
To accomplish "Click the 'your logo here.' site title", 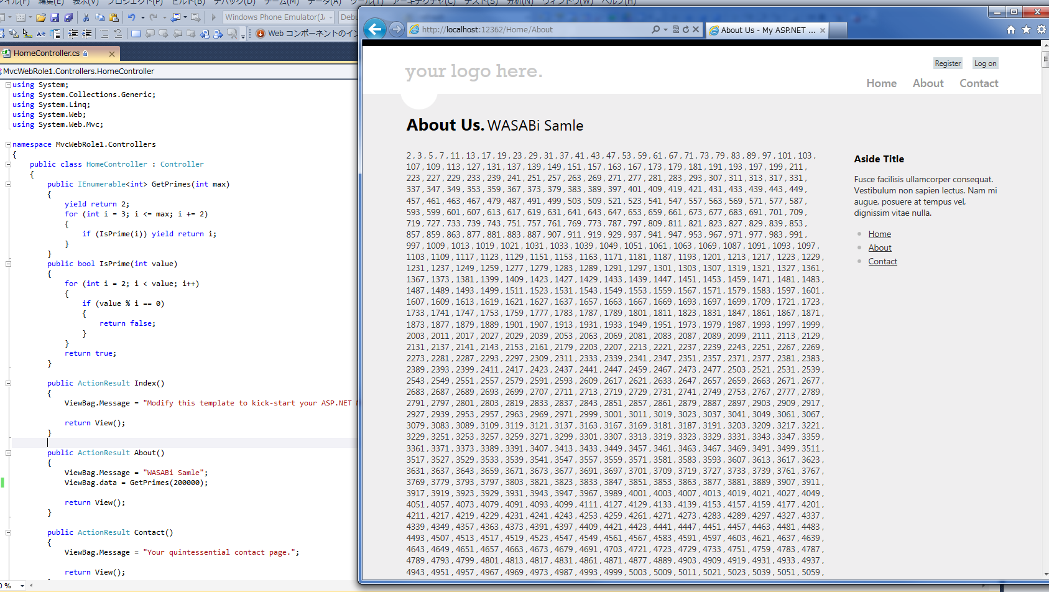I will [474, 72].
